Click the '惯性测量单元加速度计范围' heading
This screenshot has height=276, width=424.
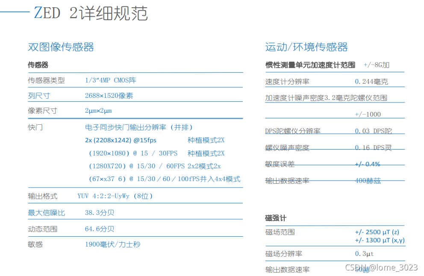[x=310, y=65]
